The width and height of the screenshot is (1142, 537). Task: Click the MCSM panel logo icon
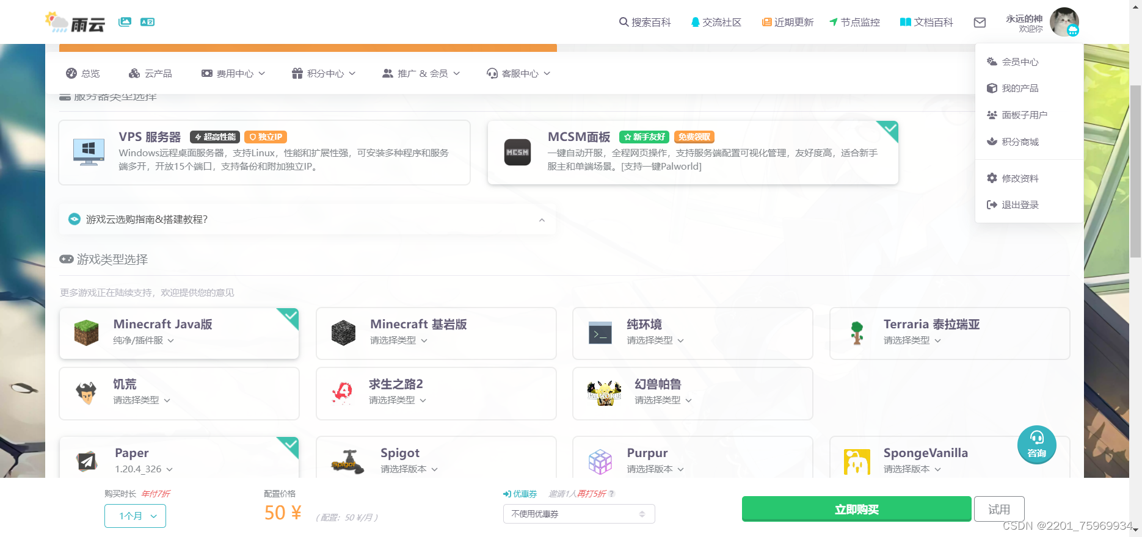[x=517, y=152]
